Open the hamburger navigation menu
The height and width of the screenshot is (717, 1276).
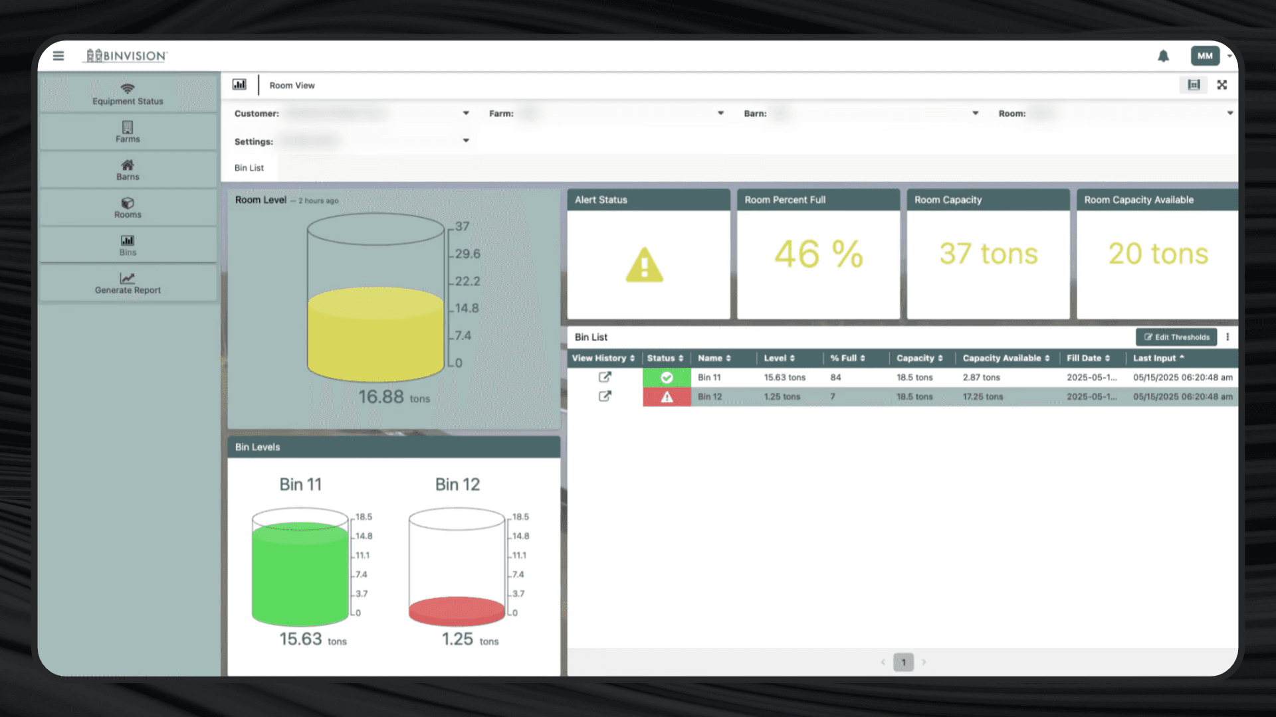(58, 56)
